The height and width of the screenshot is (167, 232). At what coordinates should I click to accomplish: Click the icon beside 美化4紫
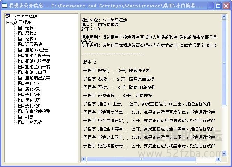(21, 106)
